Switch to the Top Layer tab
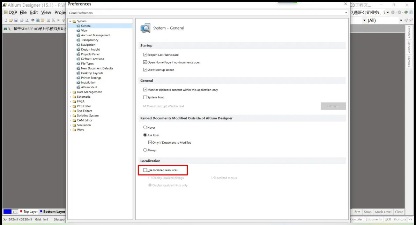This screenshot has height=225, width=416. pos(29,212)
